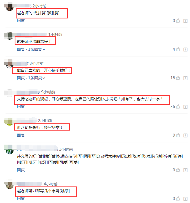Like the comment '赵老师书法非常好!' with 4 likes
Image resolution: width=190 pixels, height=203 pixels.
coord(178,49)
